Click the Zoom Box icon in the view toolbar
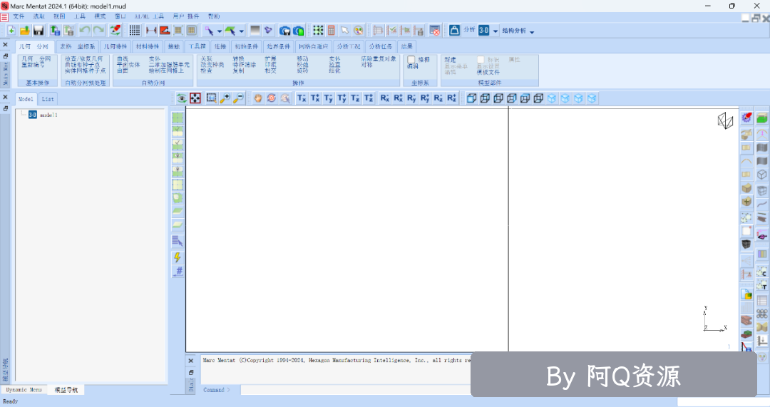 click(211, 98)
